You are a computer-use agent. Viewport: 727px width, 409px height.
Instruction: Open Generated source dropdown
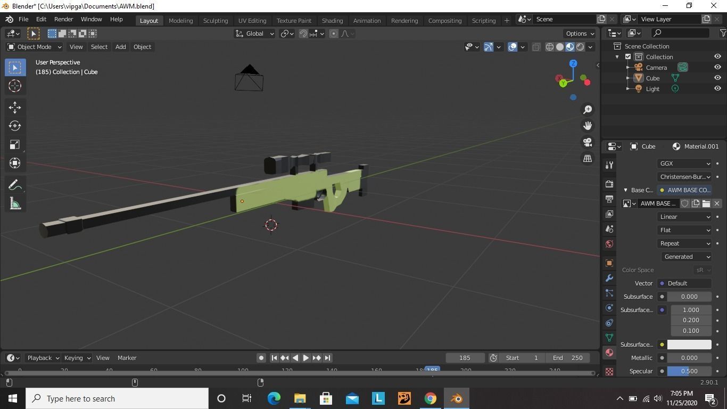pos(687,257)
